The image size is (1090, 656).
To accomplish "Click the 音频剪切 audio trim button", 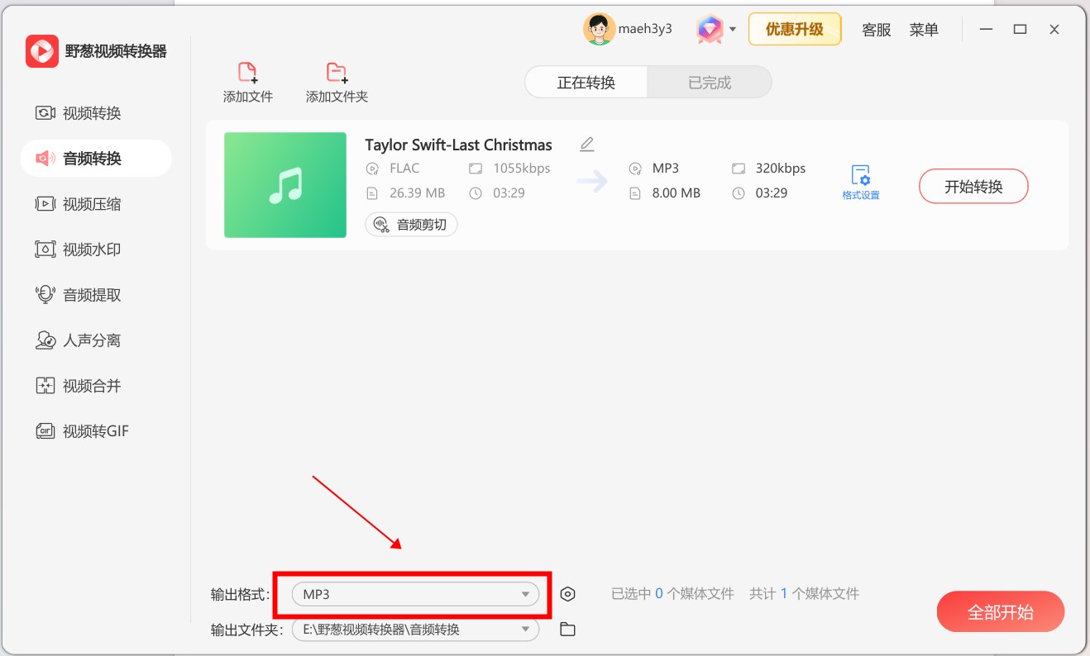I will coord(411,224).
